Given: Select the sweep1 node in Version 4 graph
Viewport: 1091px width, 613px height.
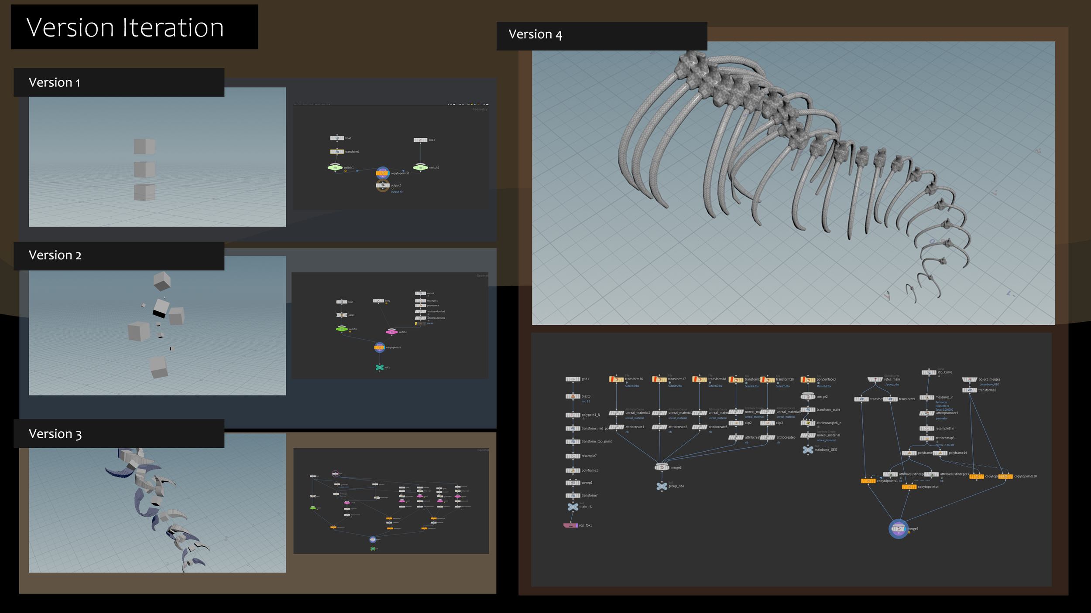Looking at the screenshot, I should (573, 483).
